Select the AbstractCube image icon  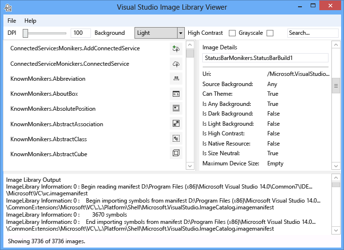(x=176, y=154)
